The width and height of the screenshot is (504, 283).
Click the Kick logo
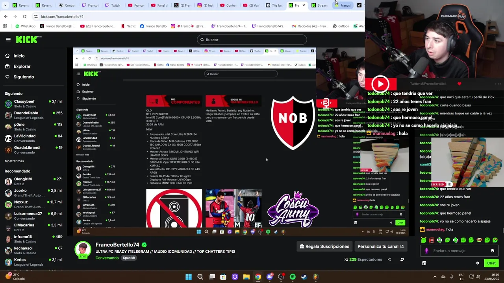pos(29,39)
